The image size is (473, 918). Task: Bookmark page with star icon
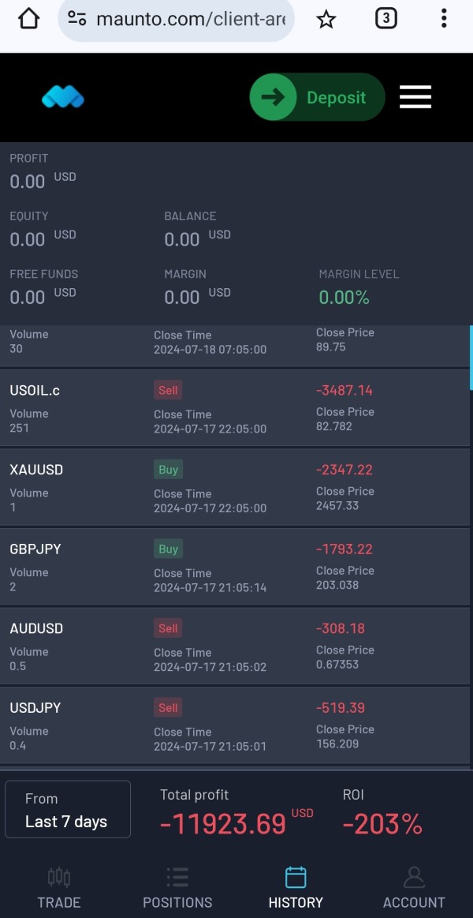[326, 19]
